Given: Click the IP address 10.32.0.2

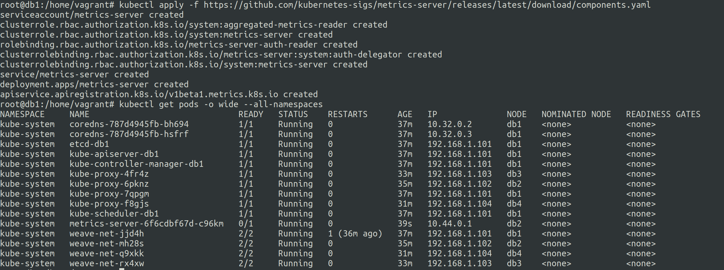Looking at the screenshot, I should 449,124.
